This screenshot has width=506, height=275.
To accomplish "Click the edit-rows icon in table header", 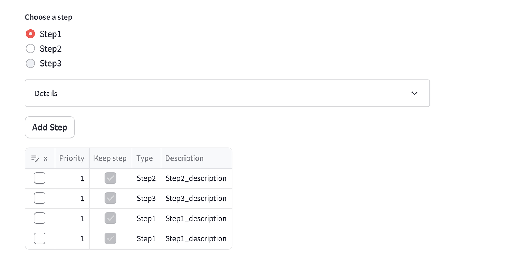I will pos(35,158).
